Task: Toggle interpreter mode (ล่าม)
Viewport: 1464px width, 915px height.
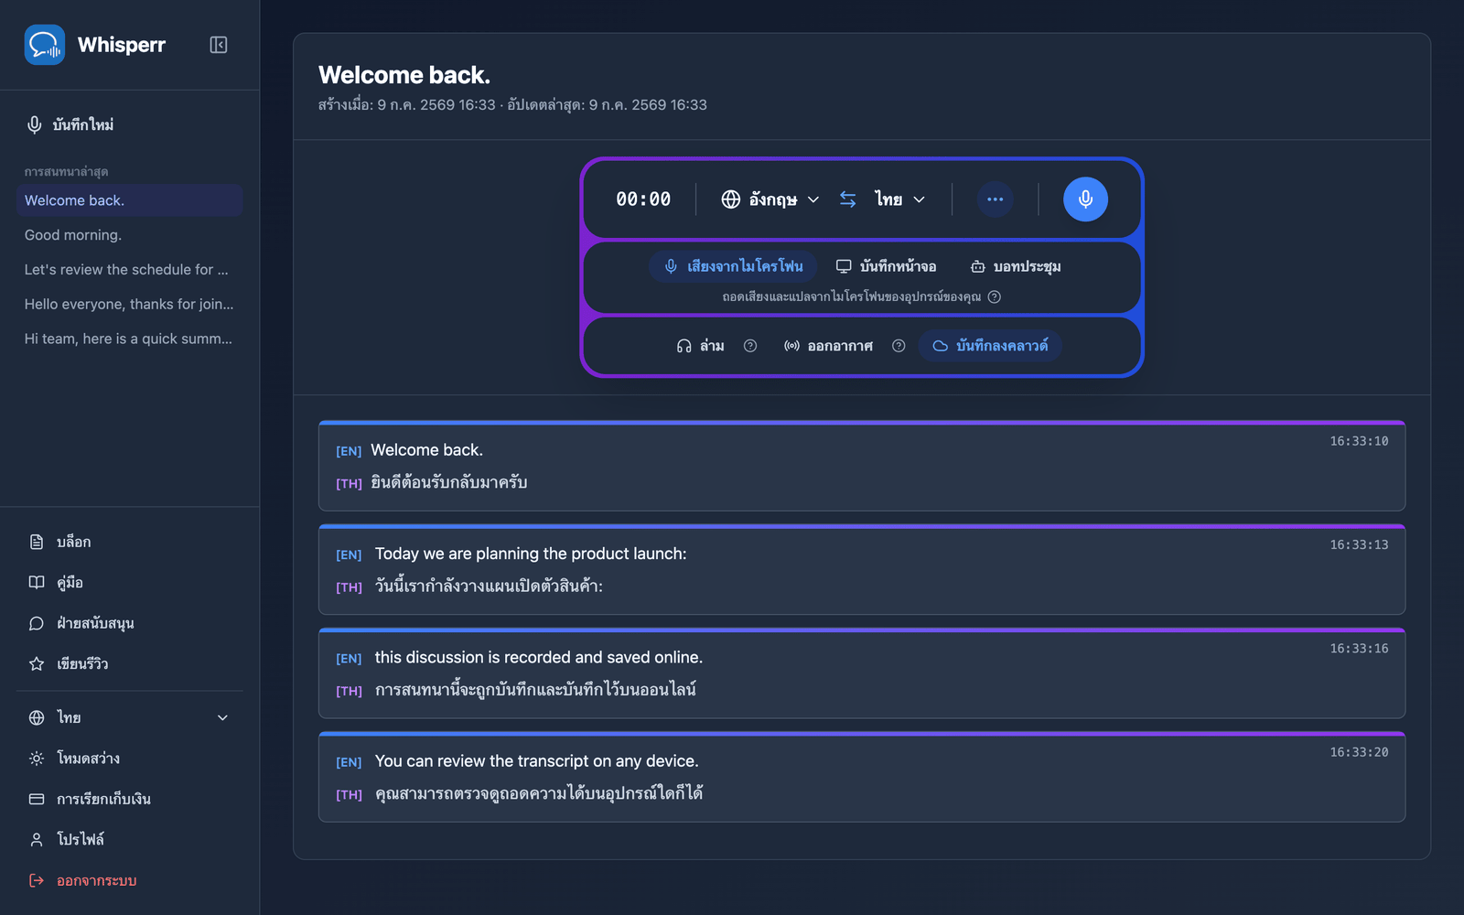Action: [x=700, y=346]
